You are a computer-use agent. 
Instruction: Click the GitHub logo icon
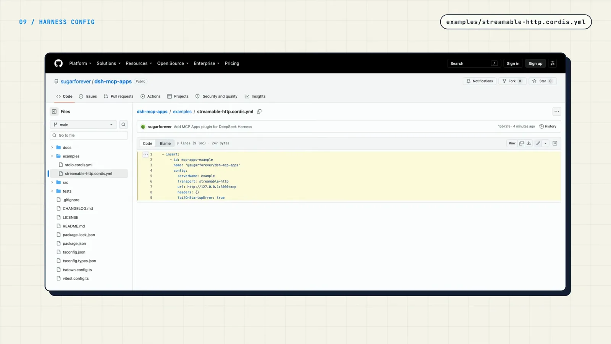(x=58, y=63)
